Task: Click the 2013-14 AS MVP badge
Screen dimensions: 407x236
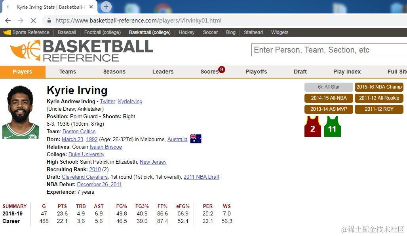Action: pyautogui.click(x=329, y=109)
